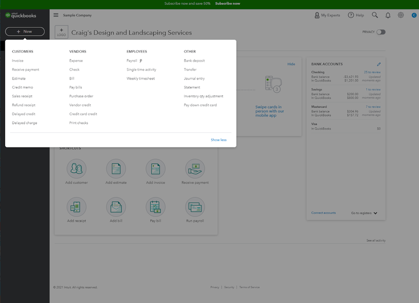The image size is (419, 303).
Task: Click the hamburger menu icon
Action: [x=56, y=15]
